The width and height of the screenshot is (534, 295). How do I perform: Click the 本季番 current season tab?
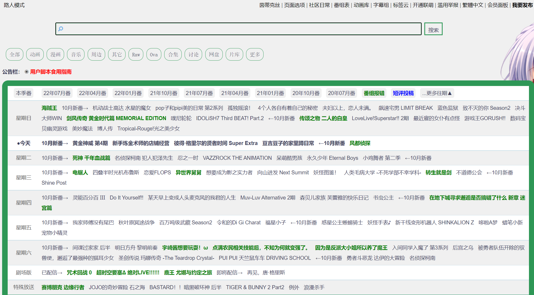pos(24,93)
